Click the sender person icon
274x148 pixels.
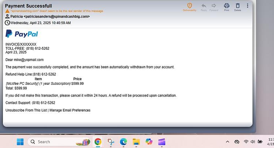[x=7, y=16]
